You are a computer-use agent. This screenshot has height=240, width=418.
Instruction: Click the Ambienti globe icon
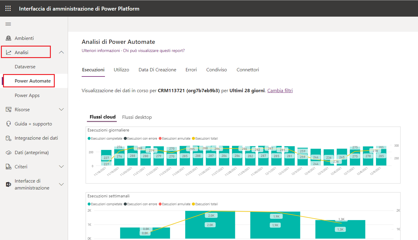click(8, 38)
